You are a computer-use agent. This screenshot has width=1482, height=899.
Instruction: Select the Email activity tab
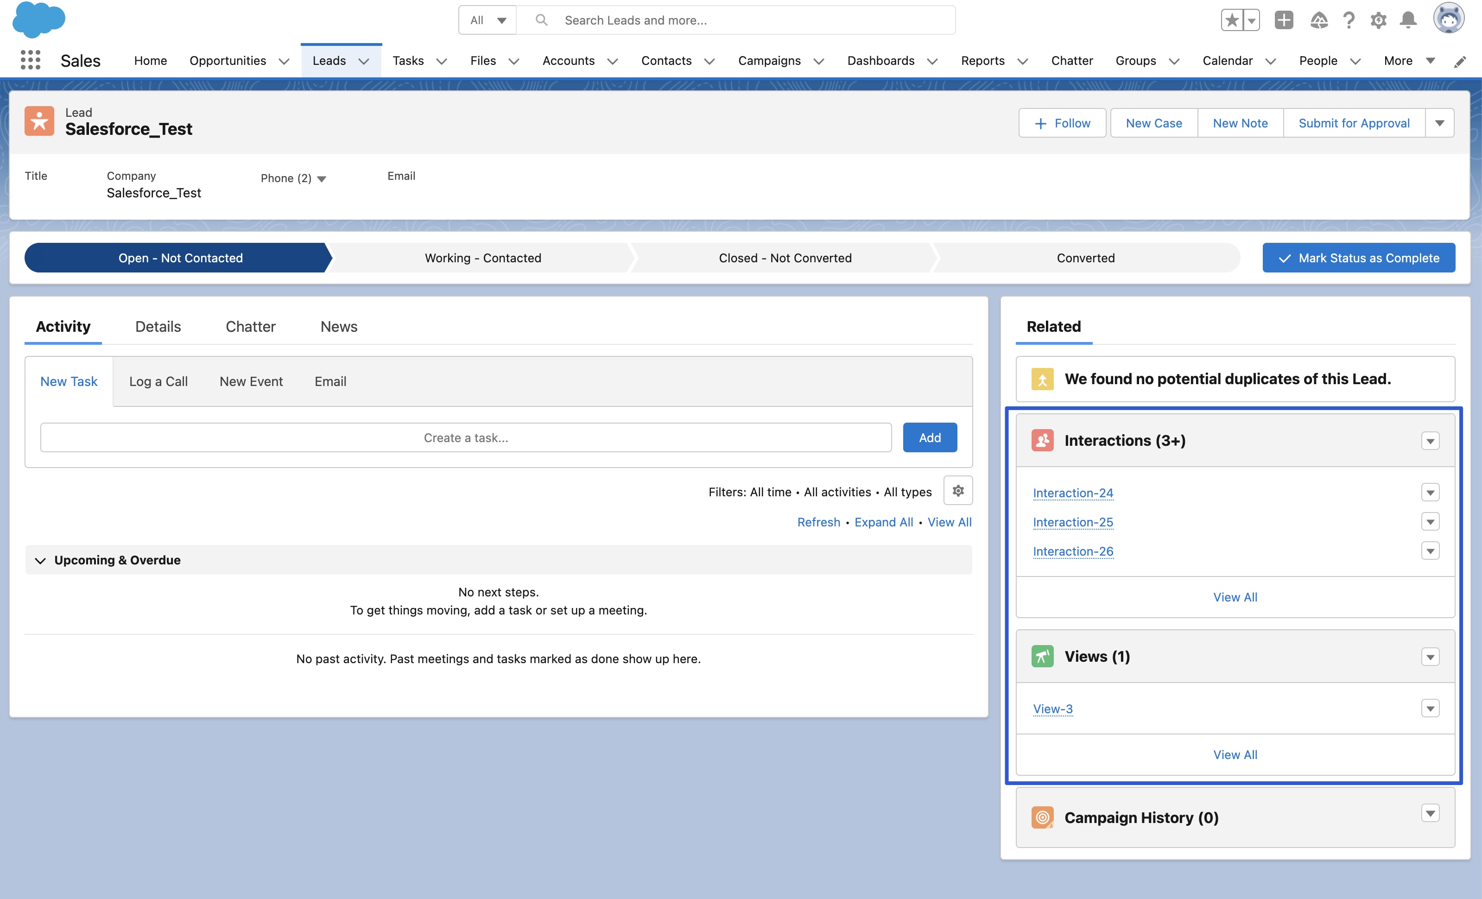tap(330, 381)
